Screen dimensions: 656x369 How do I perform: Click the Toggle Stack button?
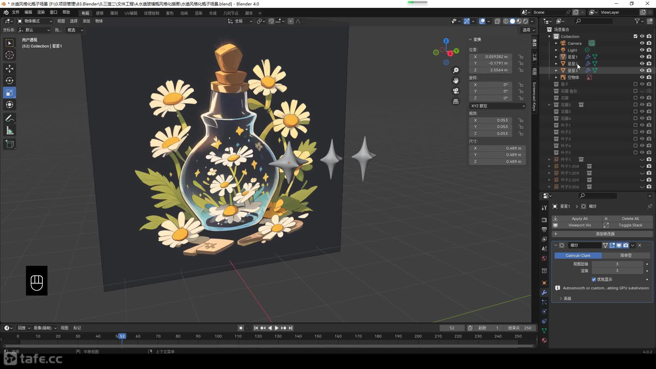pos(628,225)
